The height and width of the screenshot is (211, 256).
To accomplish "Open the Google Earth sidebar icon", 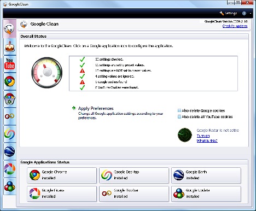I will point(10,151).
